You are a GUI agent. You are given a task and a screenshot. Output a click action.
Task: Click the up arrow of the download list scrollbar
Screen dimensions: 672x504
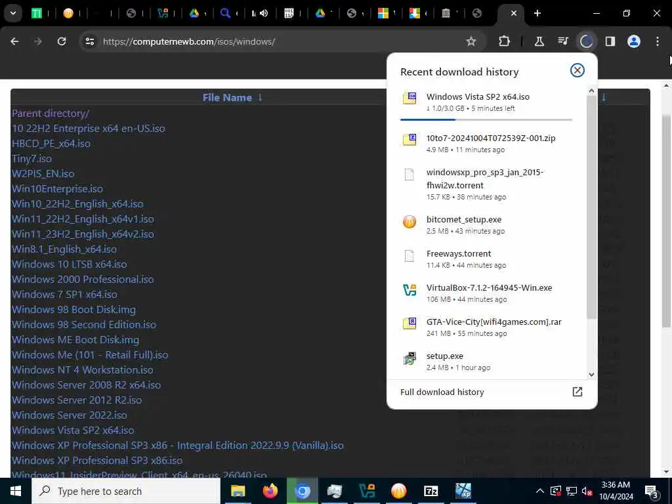(591, 91)
